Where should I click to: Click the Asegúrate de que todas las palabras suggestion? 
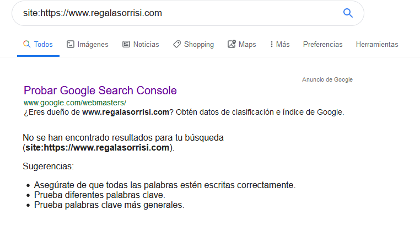click(165, 185)
